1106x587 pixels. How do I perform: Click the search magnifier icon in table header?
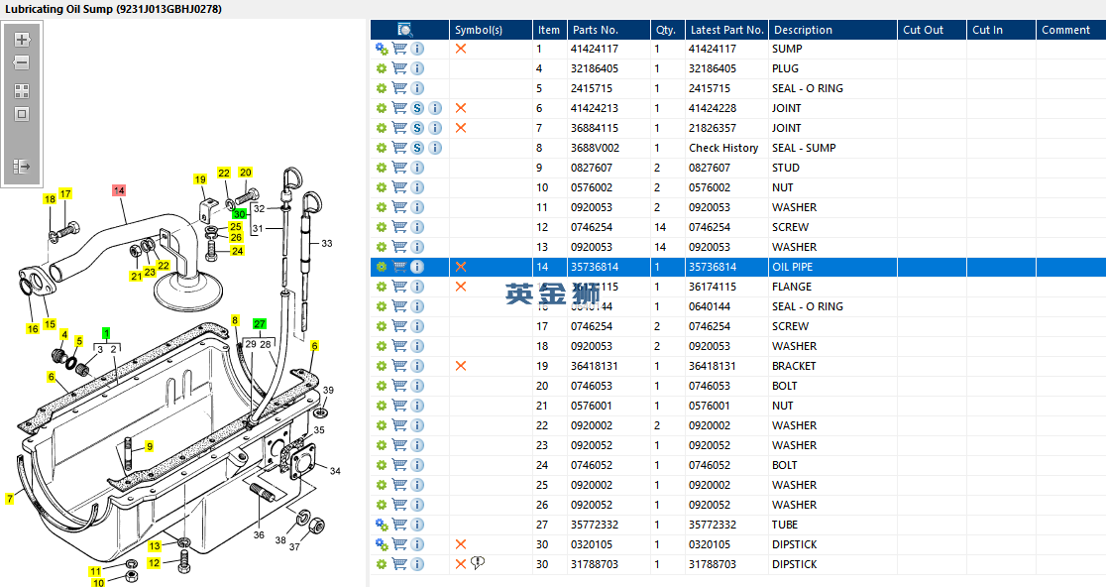click(405, 30)
